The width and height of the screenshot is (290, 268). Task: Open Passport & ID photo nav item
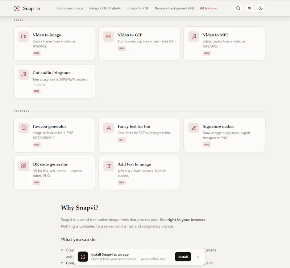coord(105,8)
